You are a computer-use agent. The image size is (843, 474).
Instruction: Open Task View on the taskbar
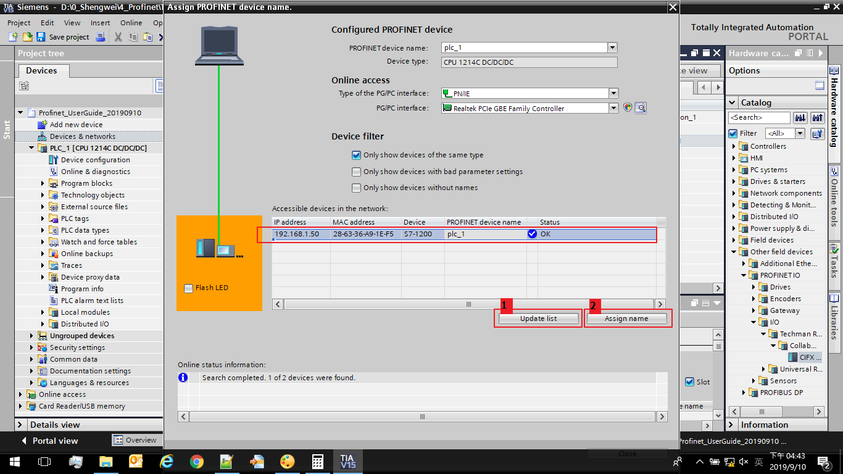point(44,462)
